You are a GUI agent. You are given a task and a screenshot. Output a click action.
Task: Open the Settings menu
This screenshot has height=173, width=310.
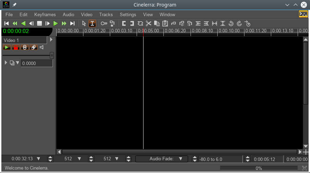pyautogui.click(x=128, y=14)
